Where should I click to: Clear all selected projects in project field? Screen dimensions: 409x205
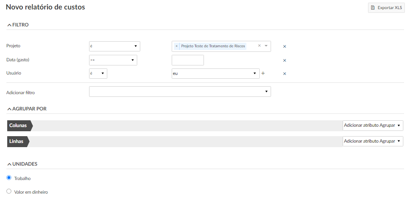pyautogui.click(x=260, y=46)
